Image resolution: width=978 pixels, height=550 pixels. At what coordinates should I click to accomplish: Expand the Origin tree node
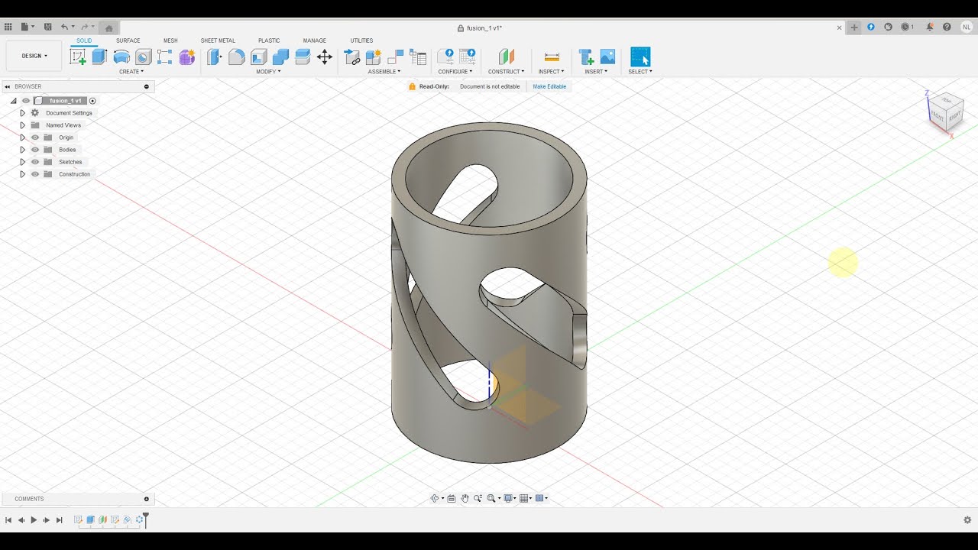pyautogui.click(x=23, y=137)
